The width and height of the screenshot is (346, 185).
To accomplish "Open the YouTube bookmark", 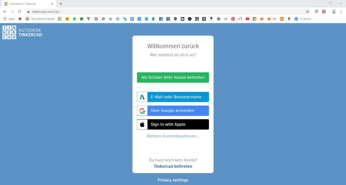I will pos(247,19).
